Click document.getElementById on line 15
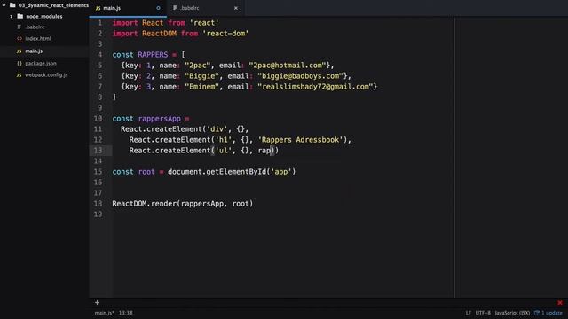This screenshot has height=319, width=568. [x=217, y=172]
